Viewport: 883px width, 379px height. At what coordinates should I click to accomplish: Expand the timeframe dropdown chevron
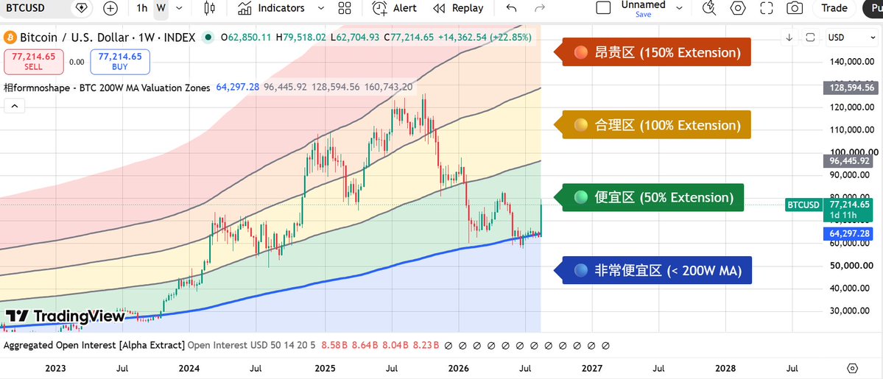(179, 8)
